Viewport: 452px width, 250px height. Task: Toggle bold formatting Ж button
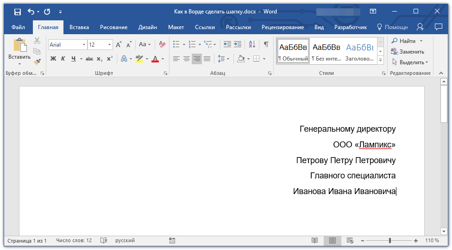pyautogui.click(x=53, y=59)
